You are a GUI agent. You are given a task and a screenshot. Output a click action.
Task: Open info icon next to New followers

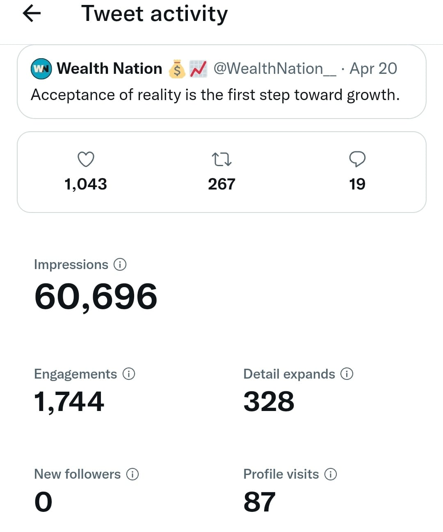(x=132, y=474)
